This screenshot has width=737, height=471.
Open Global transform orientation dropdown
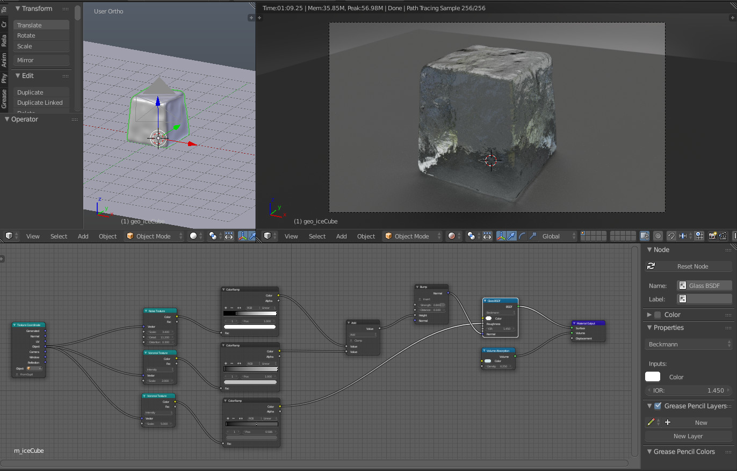558,236
